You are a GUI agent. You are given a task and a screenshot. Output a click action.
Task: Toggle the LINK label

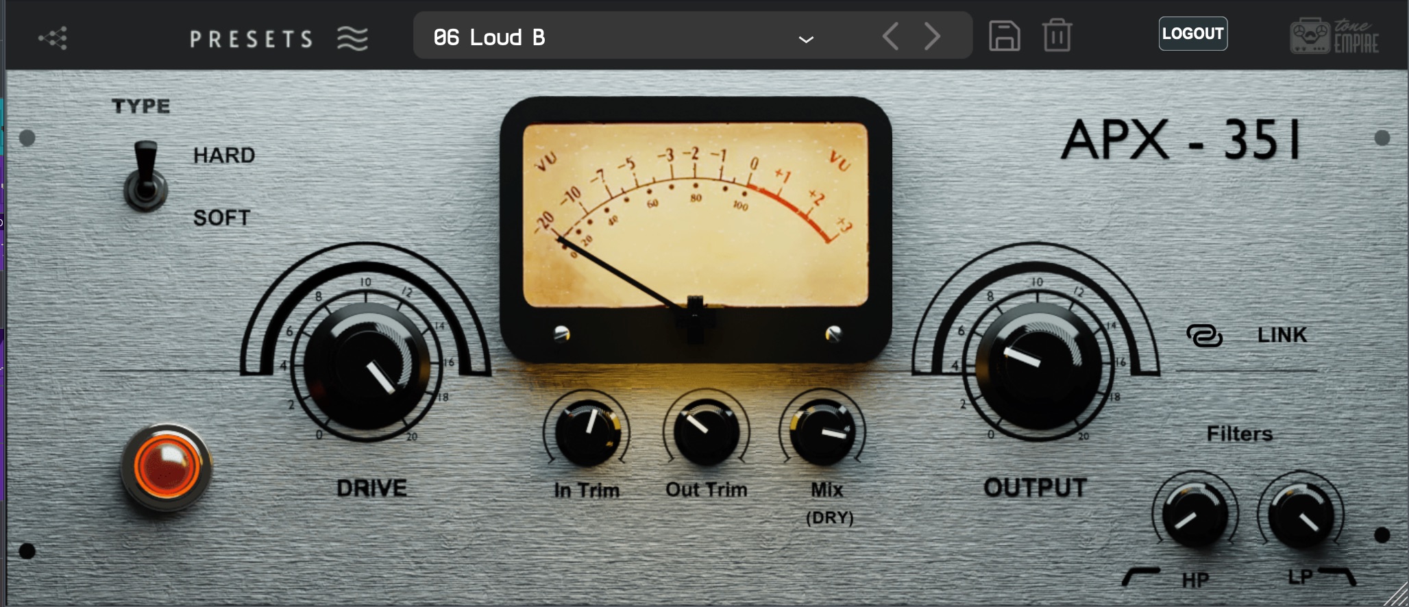pyautogui.click(x=1282, y=335)
